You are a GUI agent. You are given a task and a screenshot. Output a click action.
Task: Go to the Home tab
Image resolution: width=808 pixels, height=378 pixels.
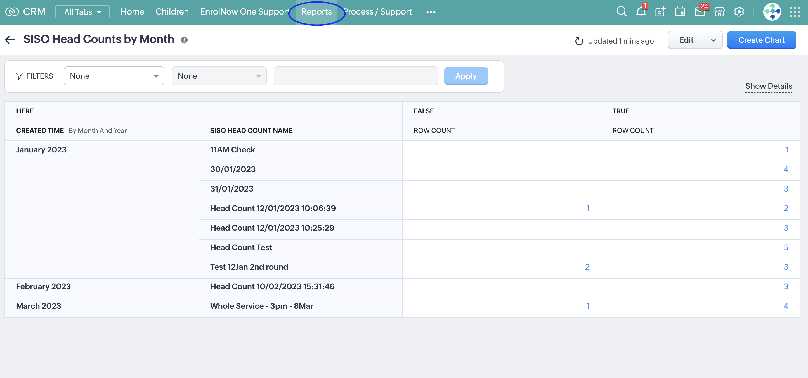132,12
